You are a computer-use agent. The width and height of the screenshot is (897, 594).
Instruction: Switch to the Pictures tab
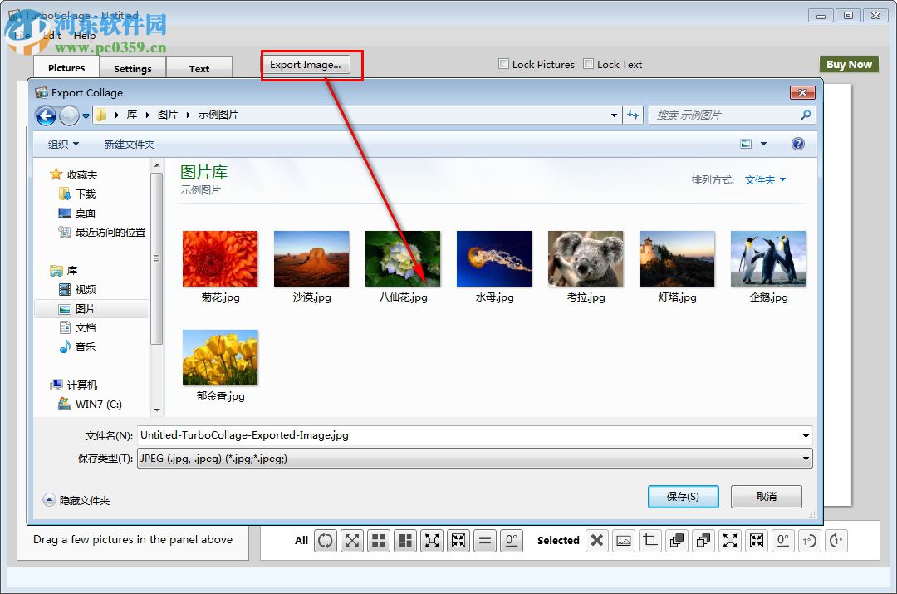click(x=66, y=67)
